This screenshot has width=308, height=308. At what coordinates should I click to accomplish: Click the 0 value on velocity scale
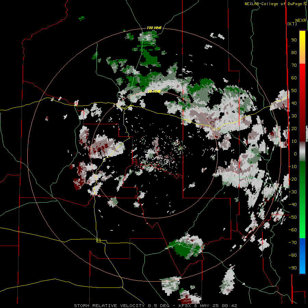pyautogui.click(x=295, y=154)
